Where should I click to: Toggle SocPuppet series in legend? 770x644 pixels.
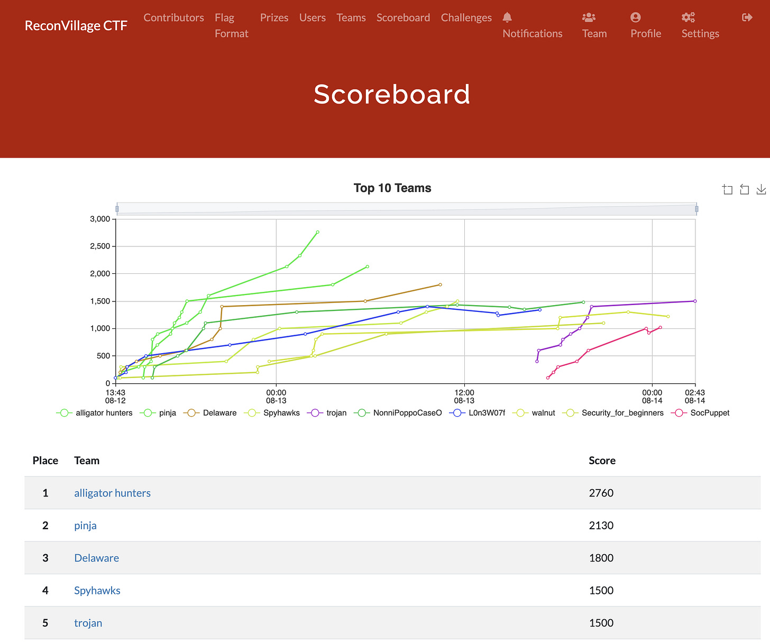click(x=700, y=413)
